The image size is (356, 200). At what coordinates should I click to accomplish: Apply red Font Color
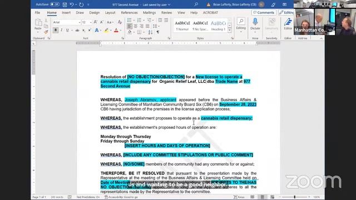pos(116,30)
